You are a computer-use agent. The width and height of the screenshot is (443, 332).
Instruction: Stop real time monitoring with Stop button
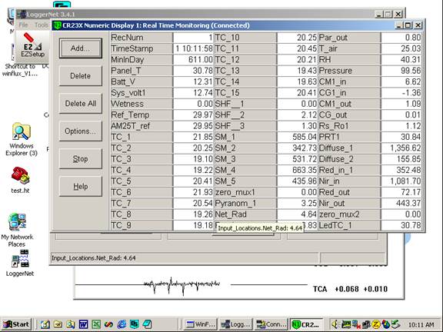[x=81, y=158]
